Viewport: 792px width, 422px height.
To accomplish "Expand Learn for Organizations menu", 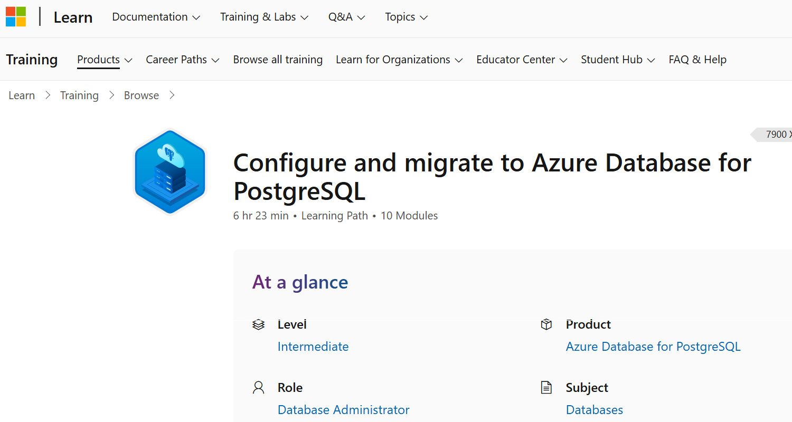I will [x=399, y=60].
